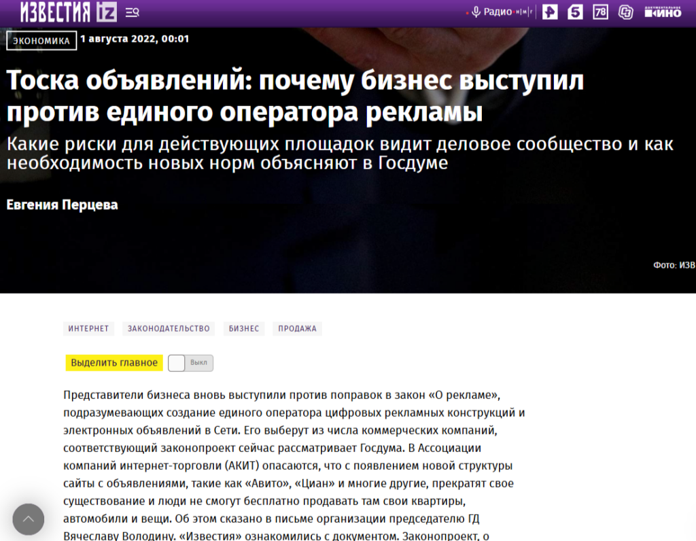The image size is (696, 541).
Task: Select the Законодательство topic tag
Action: pos(169,329)
